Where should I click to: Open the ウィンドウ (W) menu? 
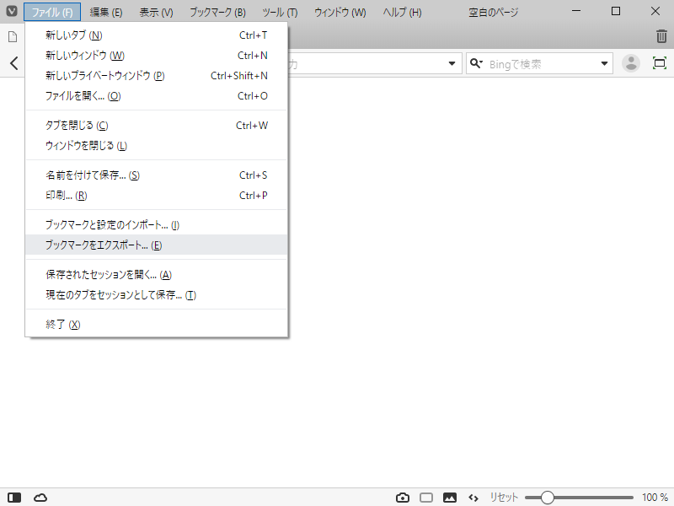[x=340, y=12]
